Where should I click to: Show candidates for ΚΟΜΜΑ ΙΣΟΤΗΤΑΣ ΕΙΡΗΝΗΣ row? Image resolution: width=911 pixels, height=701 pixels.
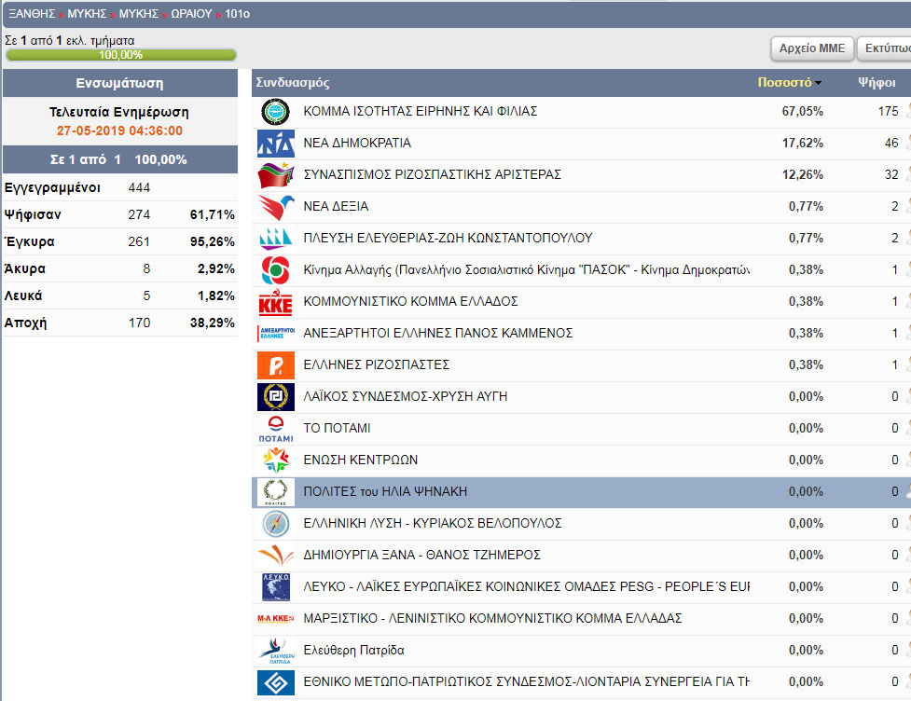coord(907,111)
